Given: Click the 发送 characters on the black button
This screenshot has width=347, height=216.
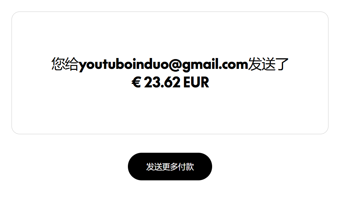Looking at the screenshot, I should pos(154,167).
